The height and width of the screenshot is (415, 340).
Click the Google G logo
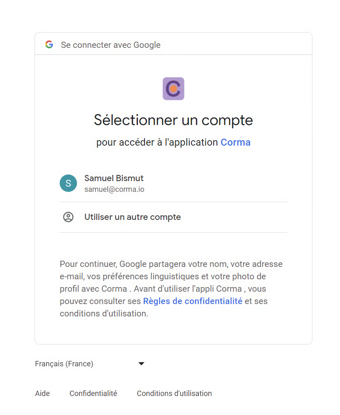click(49, 45)
